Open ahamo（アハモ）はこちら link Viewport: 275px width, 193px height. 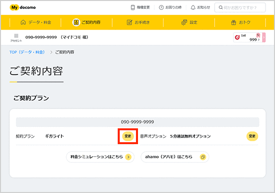point(175,157)
